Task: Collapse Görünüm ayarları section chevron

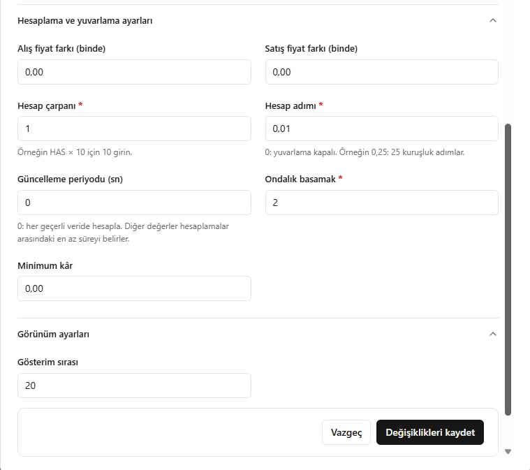Action: 493,334
